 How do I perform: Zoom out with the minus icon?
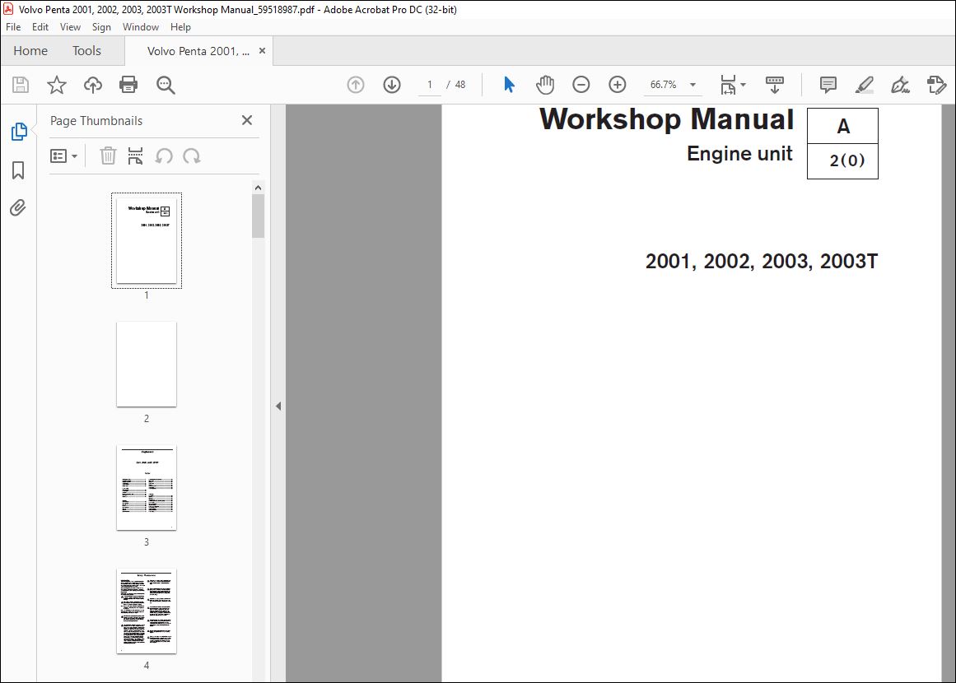581,85
